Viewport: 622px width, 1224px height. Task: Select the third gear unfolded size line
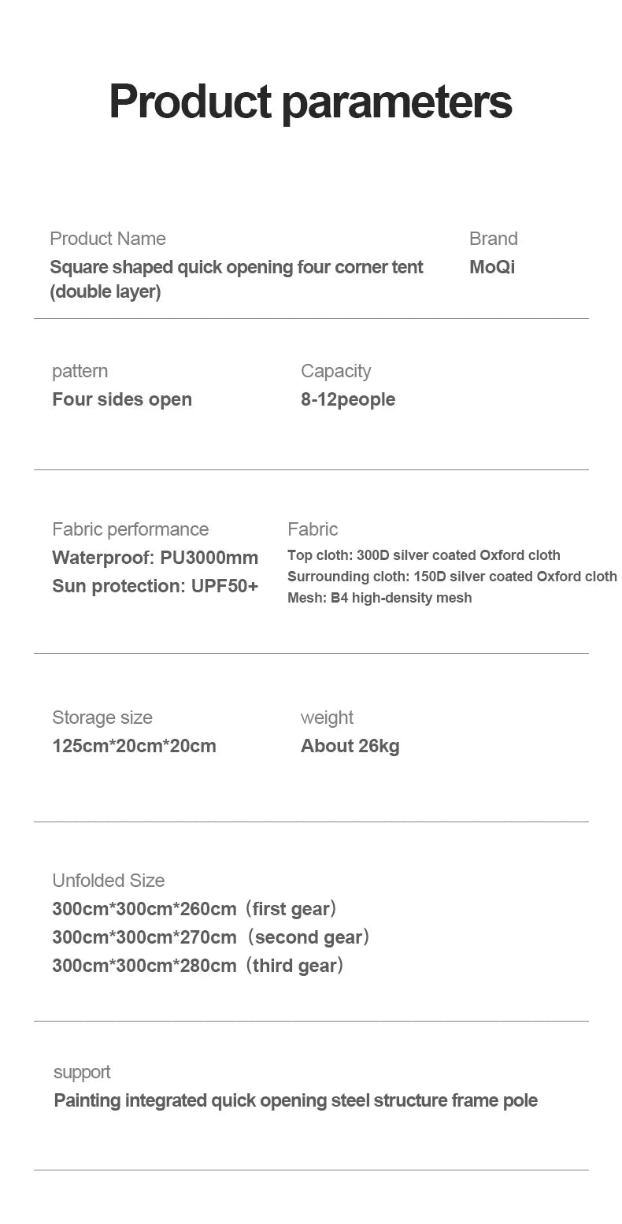pos(198,966)
